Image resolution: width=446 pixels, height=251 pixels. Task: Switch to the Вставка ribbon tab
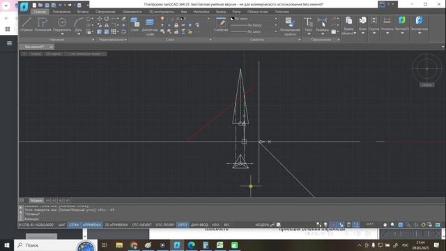tap(83, 12)
